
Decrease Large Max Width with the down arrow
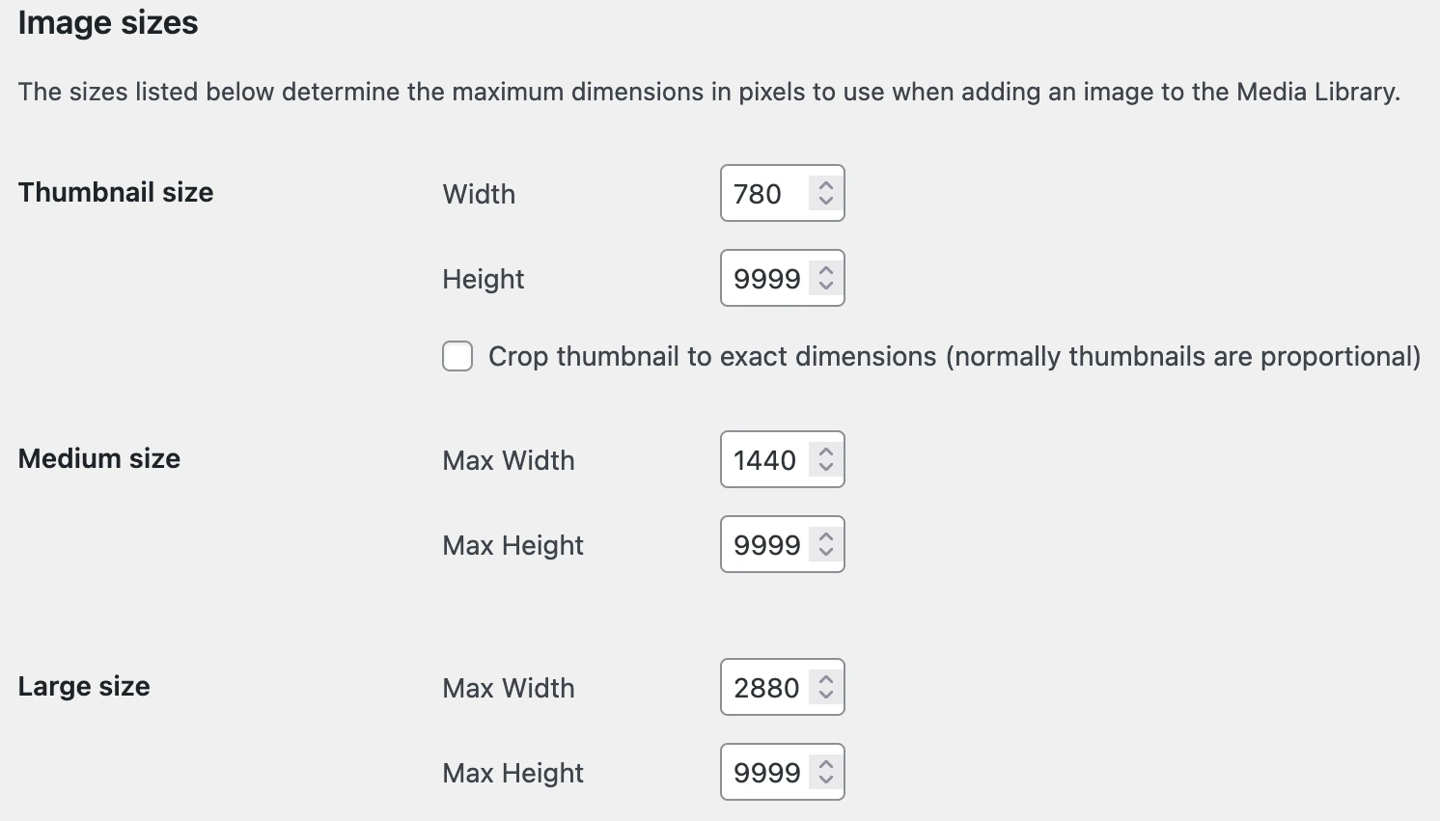[x=825, y=695]
